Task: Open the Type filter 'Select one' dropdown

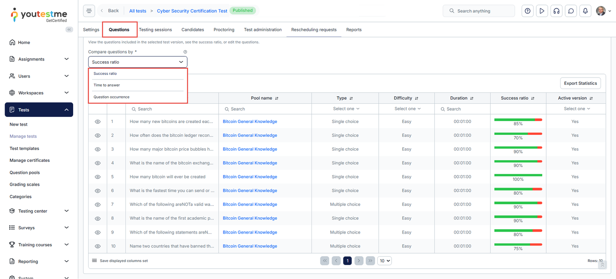Action: 346,109
